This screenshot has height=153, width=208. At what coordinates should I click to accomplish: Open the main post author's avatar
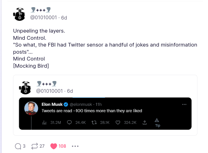(x=19, y=14)
